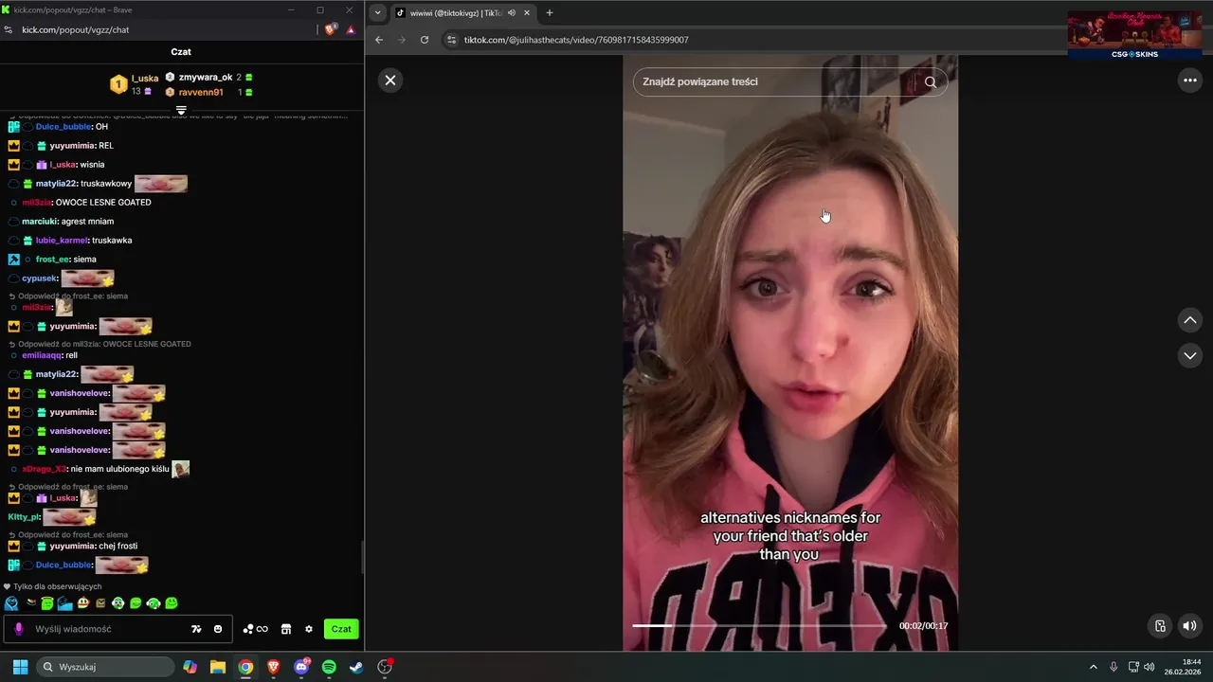The image size is (1213, 682).
Task: Send message with green Czat button
Action: (x=341, y=629)
